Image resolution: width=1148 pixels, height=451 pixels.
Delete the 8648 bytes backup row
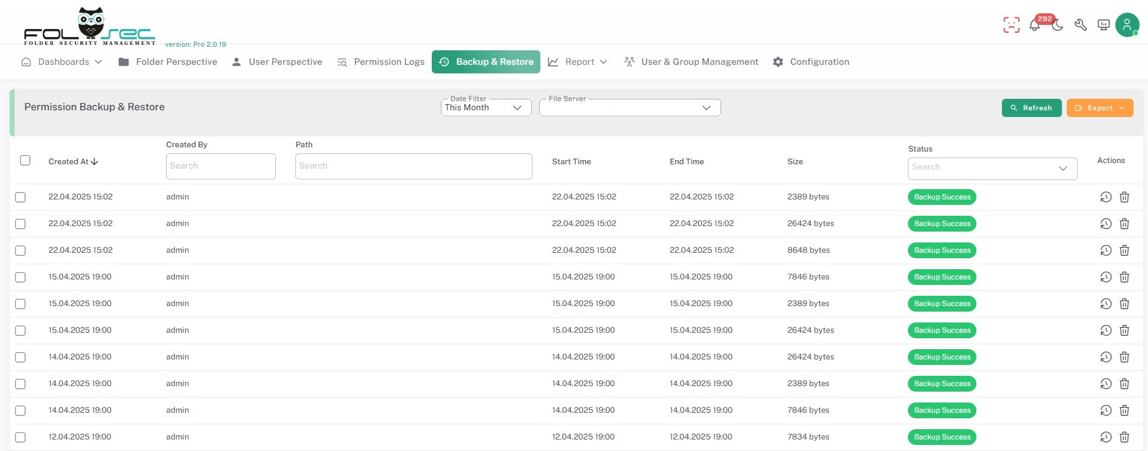[x=1124, y=250]
